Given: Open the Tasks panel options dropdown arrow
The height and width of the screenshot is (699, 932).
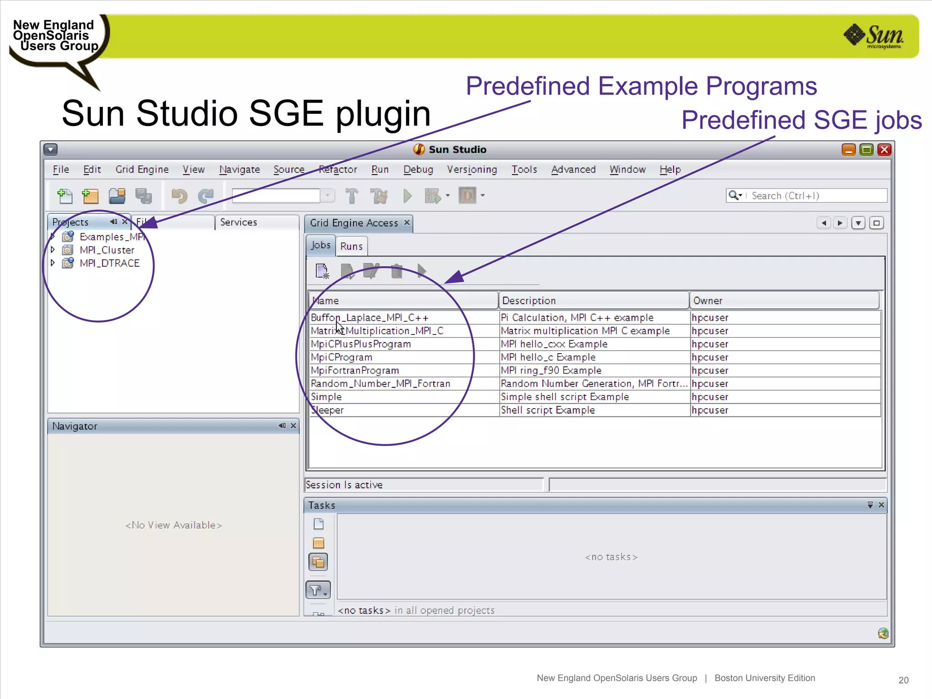Looking at the screenshot, I should (x=870, y=505).
